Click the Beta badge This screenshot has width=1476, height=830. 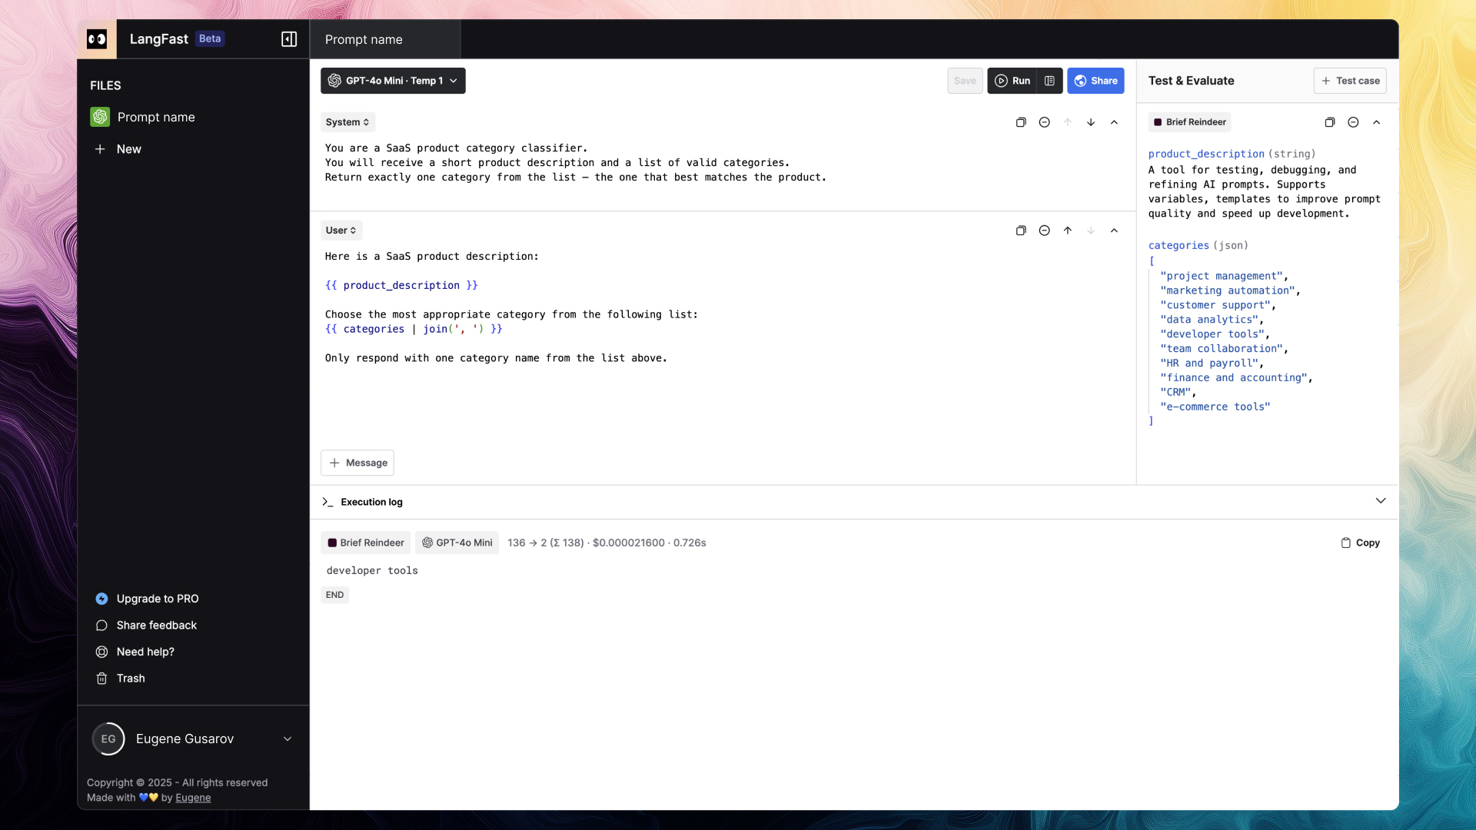tap(210, 38)
